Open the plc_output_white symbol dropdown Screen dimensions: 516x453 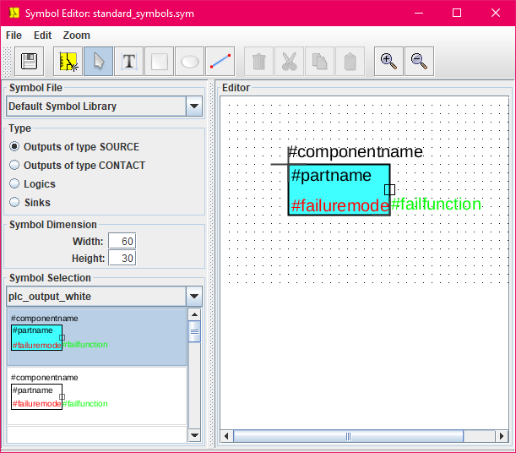click(x=194, y=297)
